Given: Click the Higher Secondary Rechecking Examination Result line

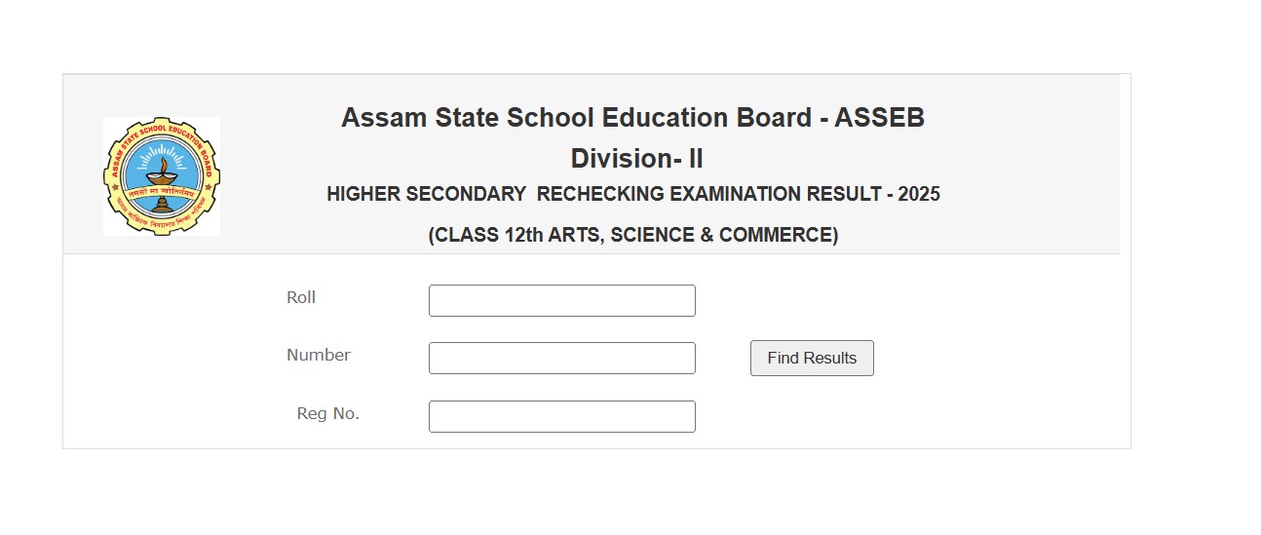Looking at the screenshot, I should [633, 194].
